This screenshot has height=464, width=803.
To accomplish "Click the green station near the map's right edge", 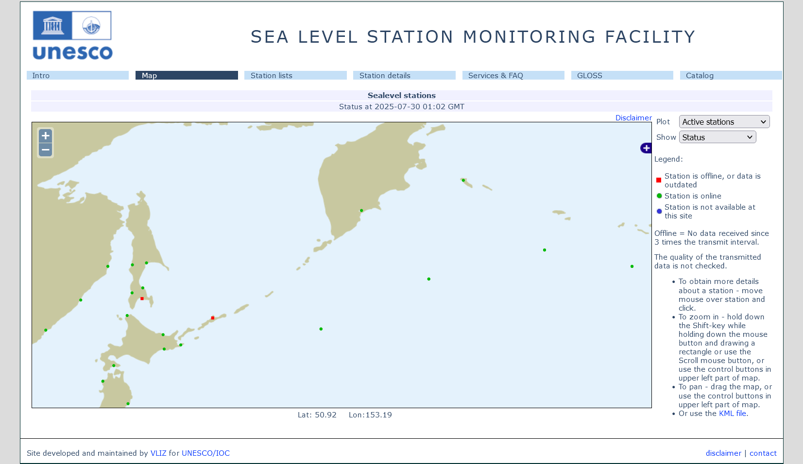I will coord(632,266).
